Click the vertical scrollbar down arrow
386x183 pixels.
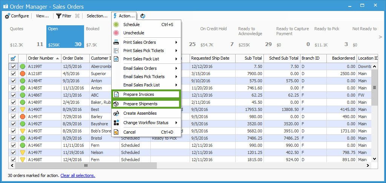374,159
